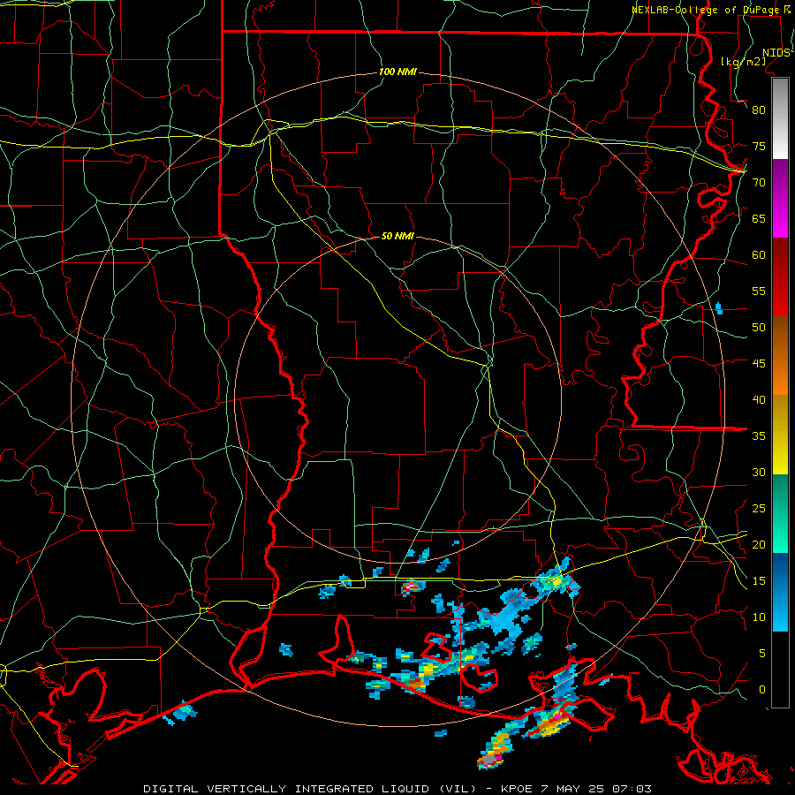Click the 0 value on the VIL scale
The width and height of the screenshot is (795, 795).
[762, 690]
